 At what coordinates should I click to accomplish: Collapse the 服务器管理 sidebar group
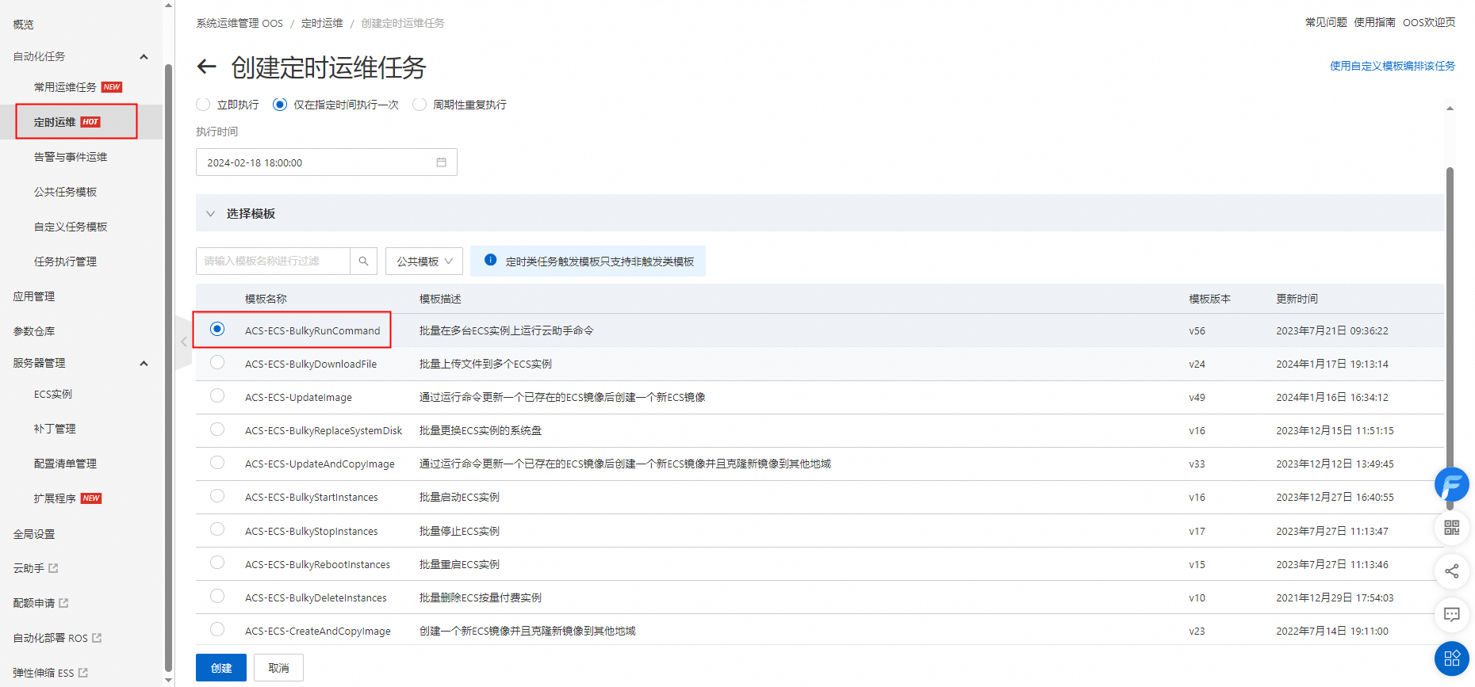[x=144, y=363]
